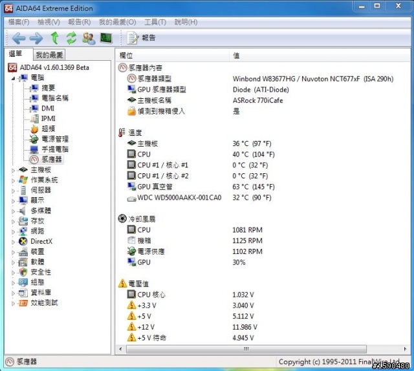Go up one level with green up arrow

pos(54,38)
